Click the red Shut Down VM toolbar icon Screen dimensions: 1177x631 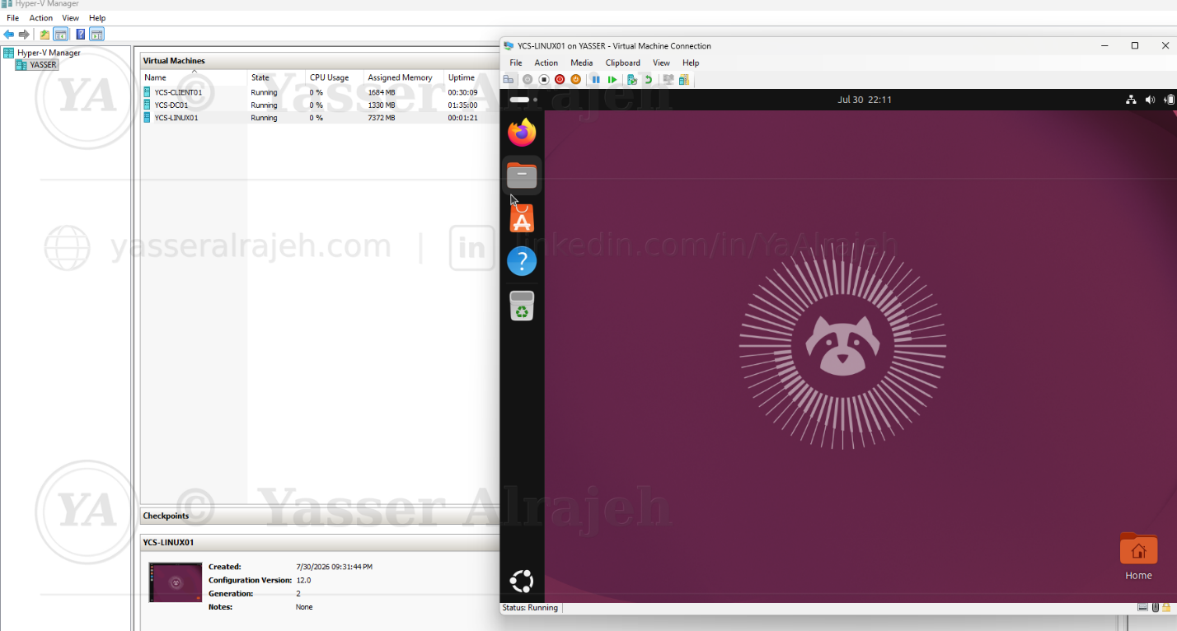click(x=560, y=80)
